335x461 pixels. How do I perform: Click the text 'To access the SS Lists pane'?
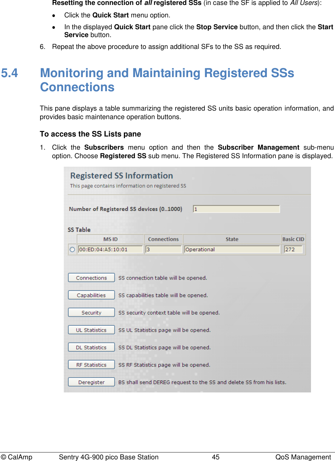pos(90,134)
